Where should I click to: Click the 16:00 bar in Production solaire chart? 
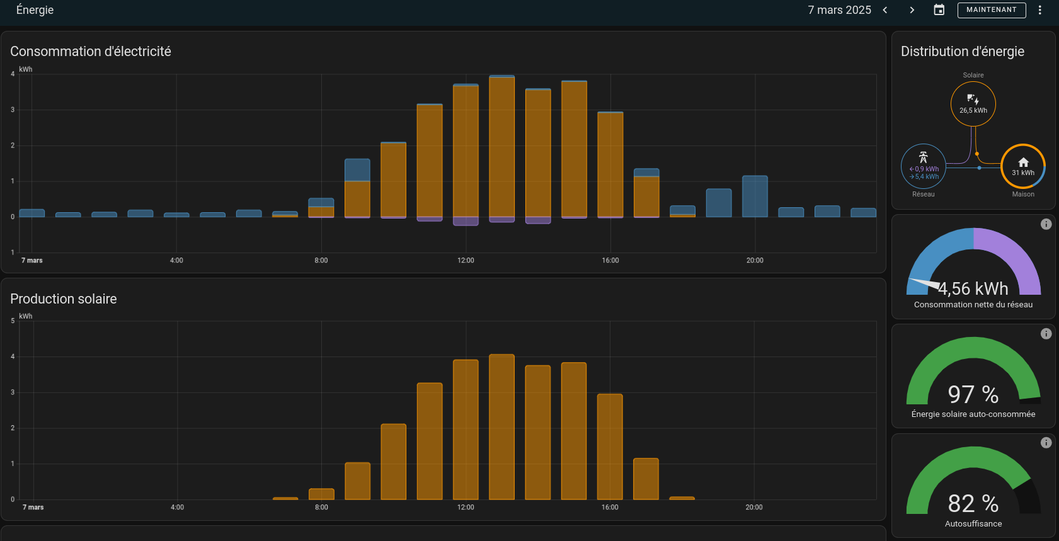610,447
